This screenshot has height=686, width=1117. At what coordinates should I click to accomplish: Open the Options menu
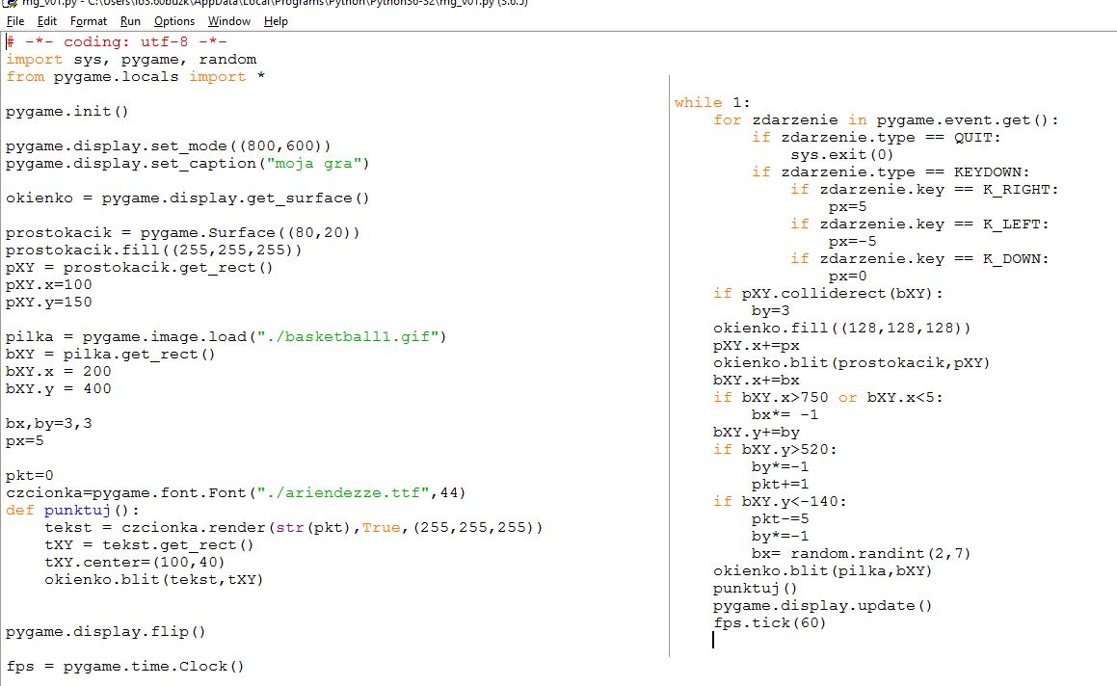(x=174, y=21)
